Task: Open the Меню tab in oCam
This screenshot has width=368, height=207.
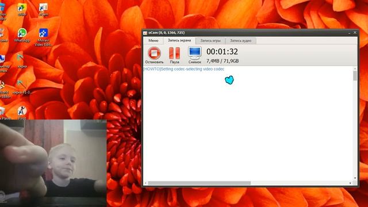Action: 154,41
